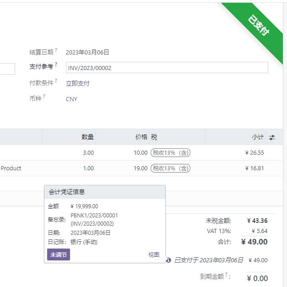Click the 会计凭证信息 popup title
287x287 pixels.
67,192
